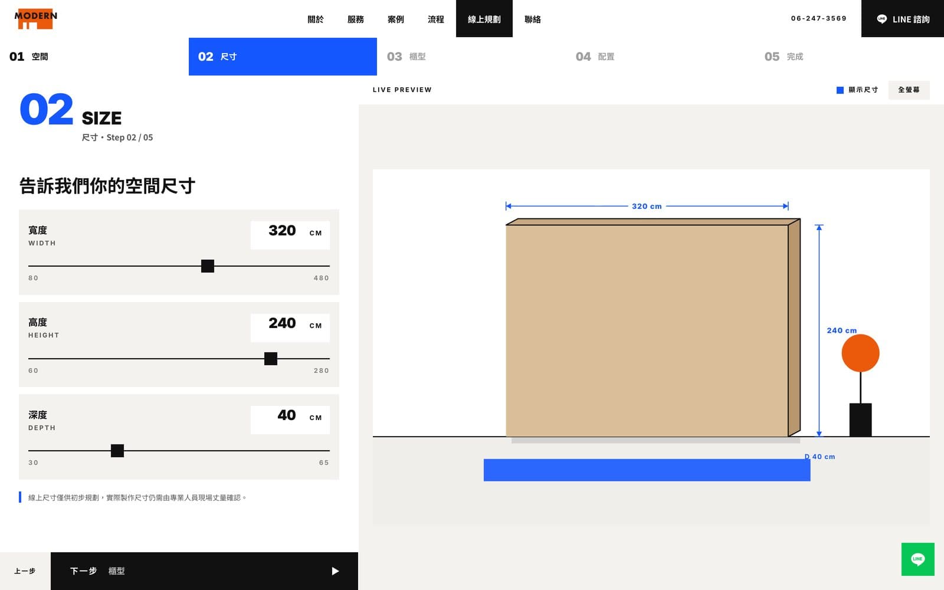Click the orange lamp figure in preview
The image size is (944, 590).
tap(860, 385)
